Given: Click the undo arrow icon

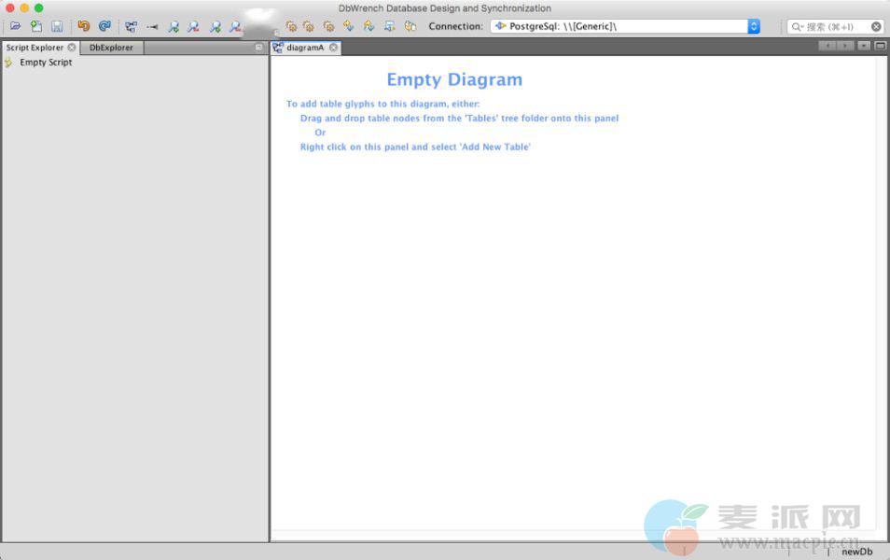Looking at the screenshot, I should 84,26.
